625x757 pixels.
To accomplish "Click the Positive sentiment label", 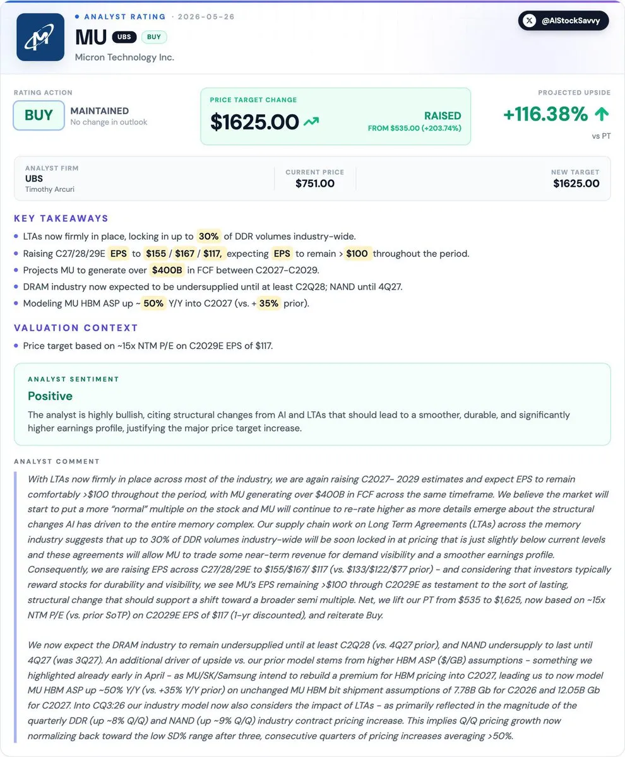I will (50, 396).
